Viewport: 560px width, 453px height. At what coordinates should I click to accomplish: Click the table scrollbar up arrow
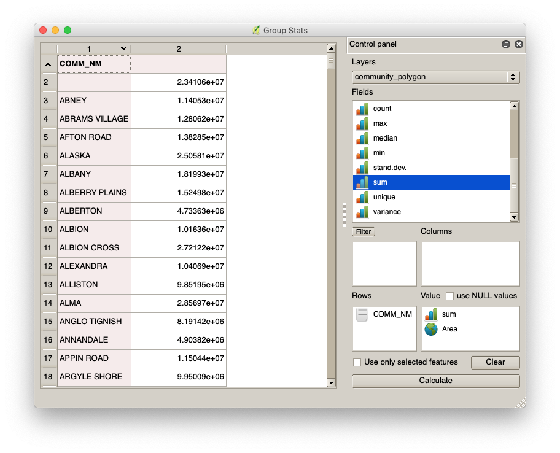pos(331,48)
